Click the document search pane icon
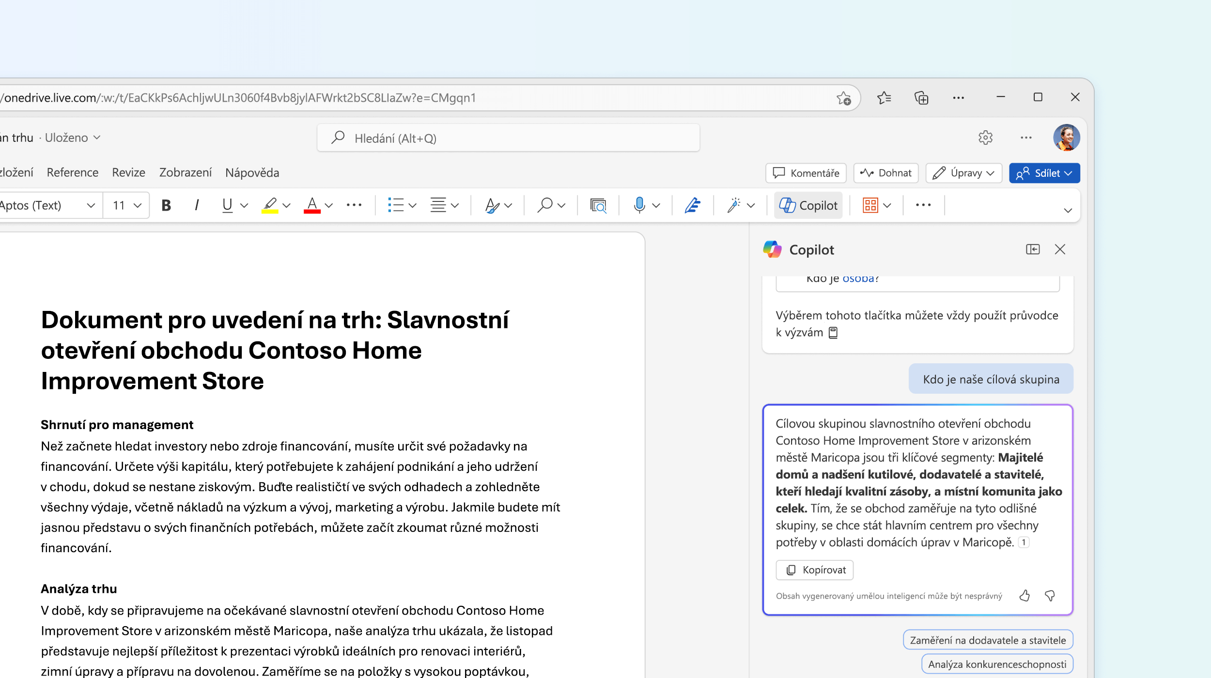 coord(598,205)
